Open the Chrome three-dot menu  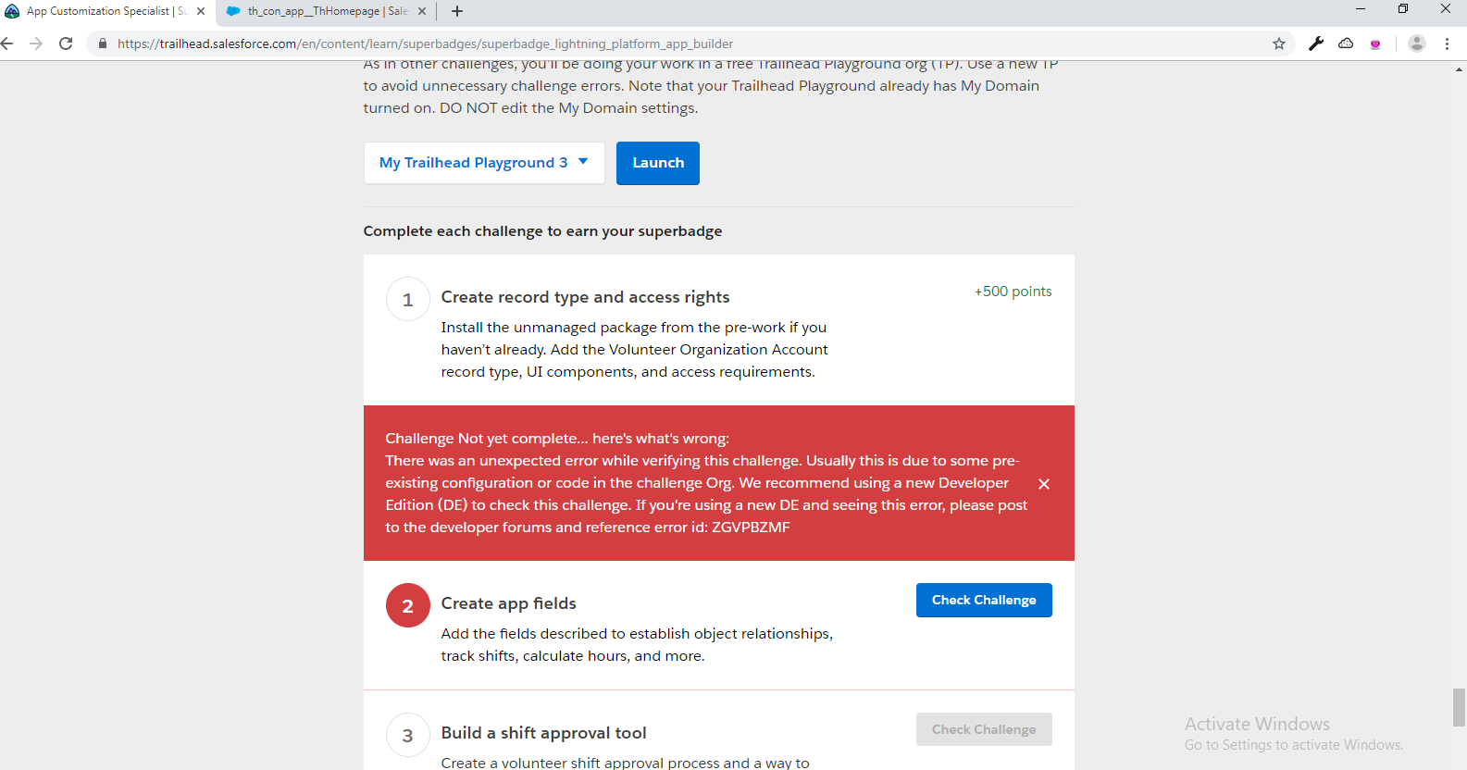(x=1447, y=43)
